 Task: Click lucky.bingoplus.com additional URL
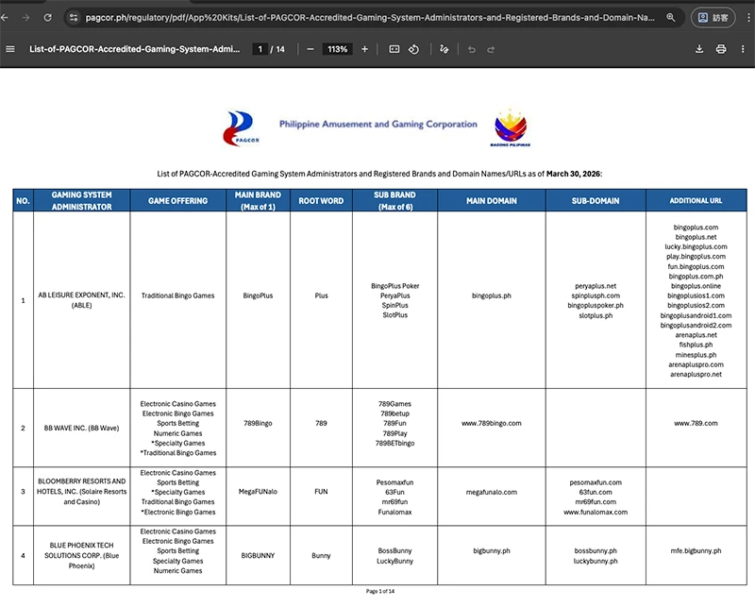(x=696, y=246)
